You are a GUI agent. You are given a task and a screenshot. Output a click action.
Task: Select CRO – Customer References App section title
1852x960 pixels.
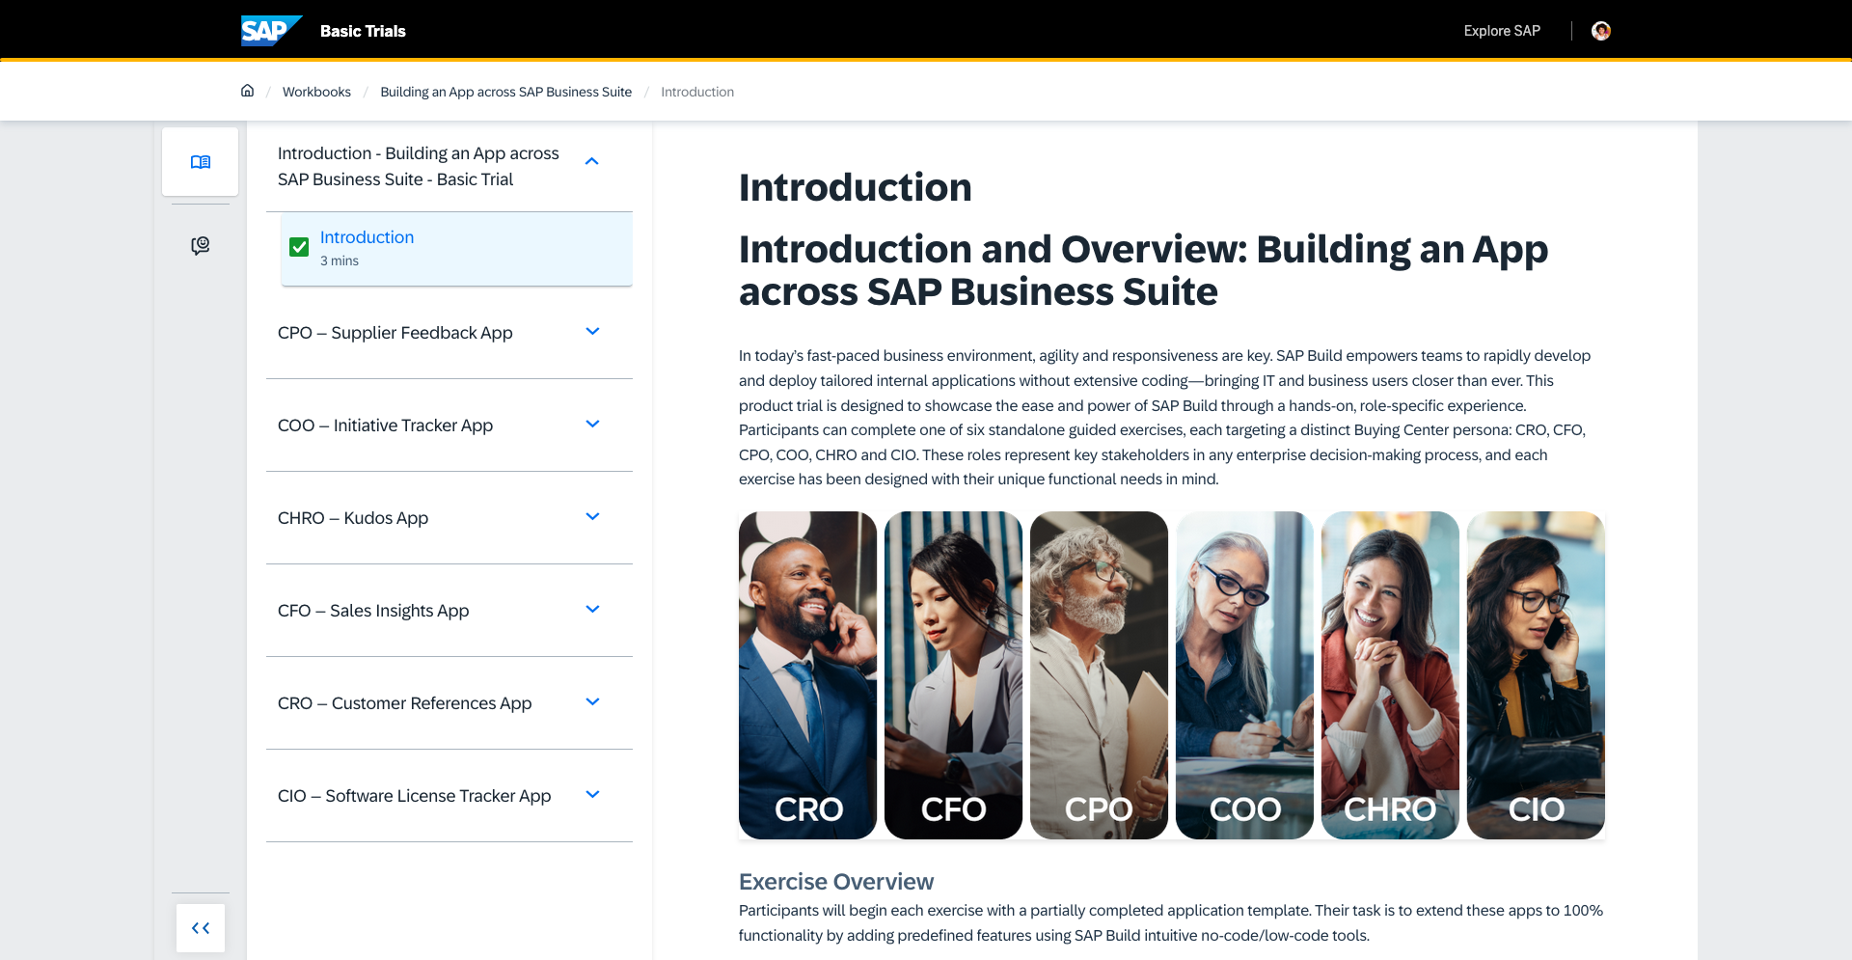pos(404,703)
